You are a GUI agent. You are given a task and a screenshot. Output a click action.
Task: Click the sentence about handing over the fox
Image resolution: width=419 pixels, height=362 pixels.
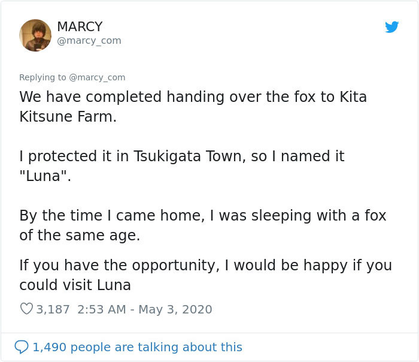point(193,96)
